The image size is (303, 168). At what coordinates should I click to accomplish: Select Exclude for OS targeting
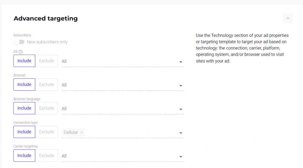(46, 61)
